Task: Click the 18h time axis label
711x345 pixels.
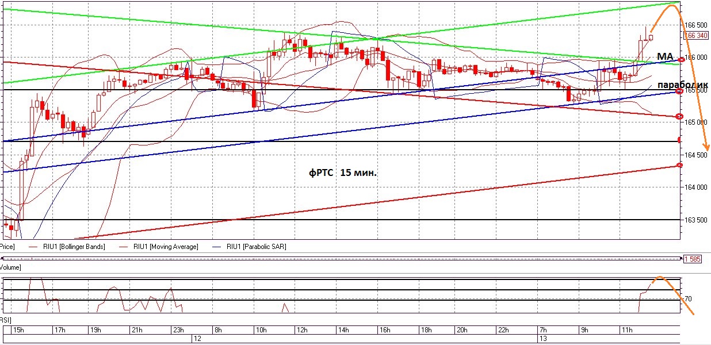Action: (x=426, y=330)
